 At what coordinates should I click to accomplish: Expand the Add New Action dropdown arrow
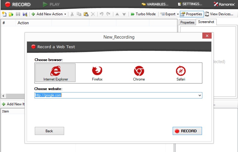click(65, 14)
